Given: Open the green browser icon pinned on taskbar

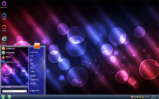Looking at the screenshot, I should click(10, 97).
